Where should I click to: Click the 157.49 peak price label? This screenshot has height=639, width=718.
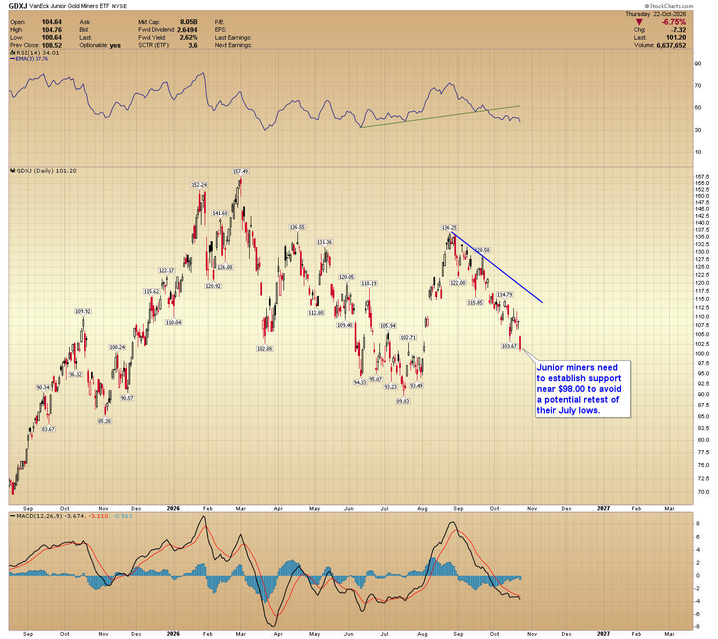coord(241,172)
